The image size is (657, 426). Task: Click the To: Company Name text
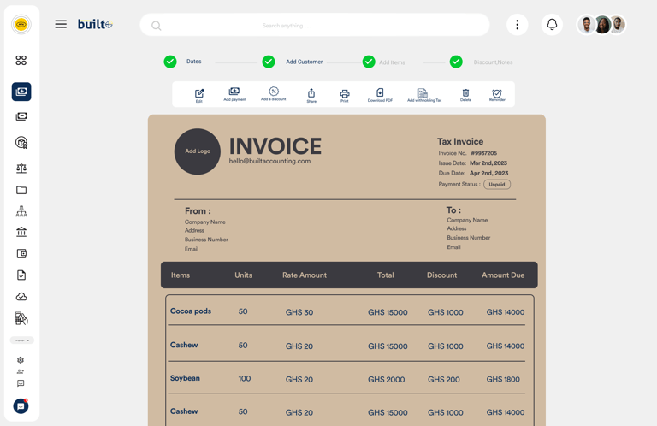coord(467,220)
